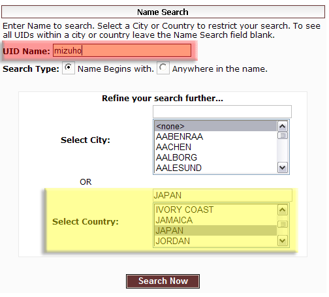Screen dimensions: 329x297
Task: Select <none> in the city list
Action: point(215,126)
